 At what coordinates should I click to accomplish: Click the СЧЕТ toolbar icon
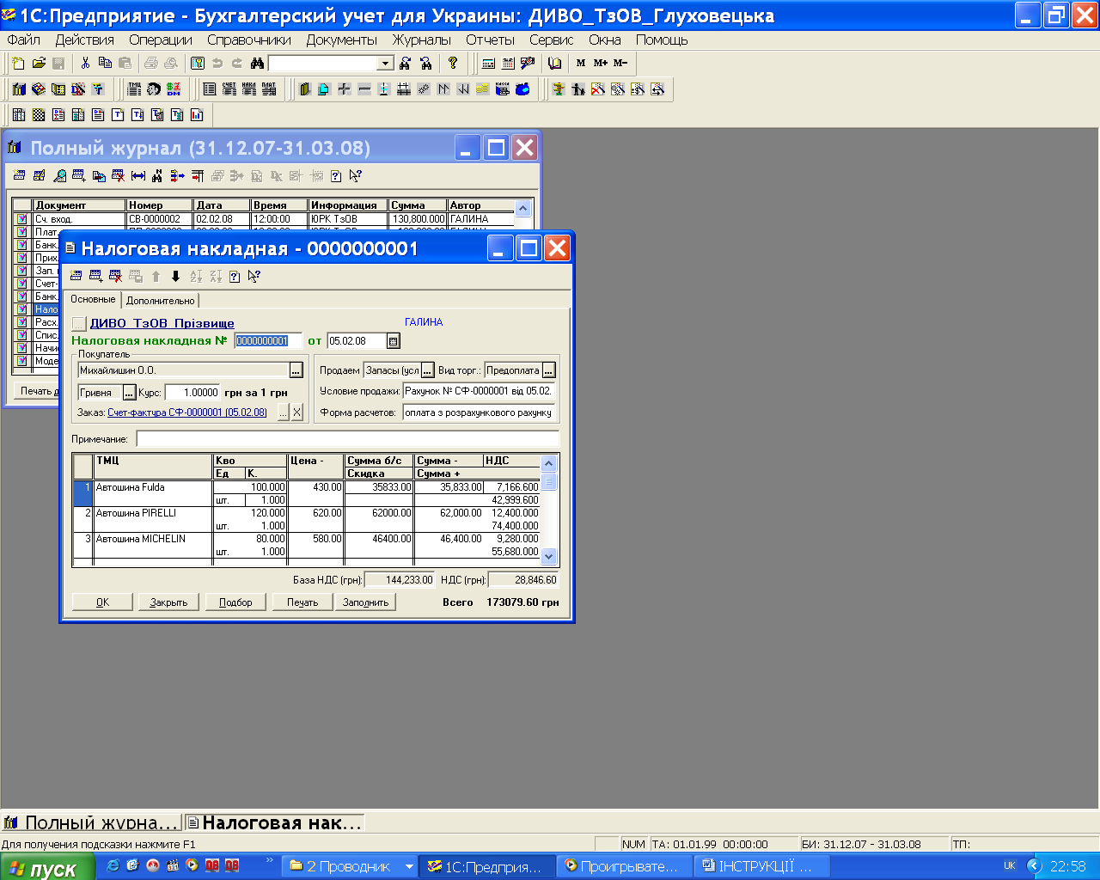point(229,89)
